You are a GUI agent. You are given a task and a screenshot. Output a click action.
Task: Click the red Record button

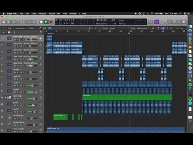(51, 22)
